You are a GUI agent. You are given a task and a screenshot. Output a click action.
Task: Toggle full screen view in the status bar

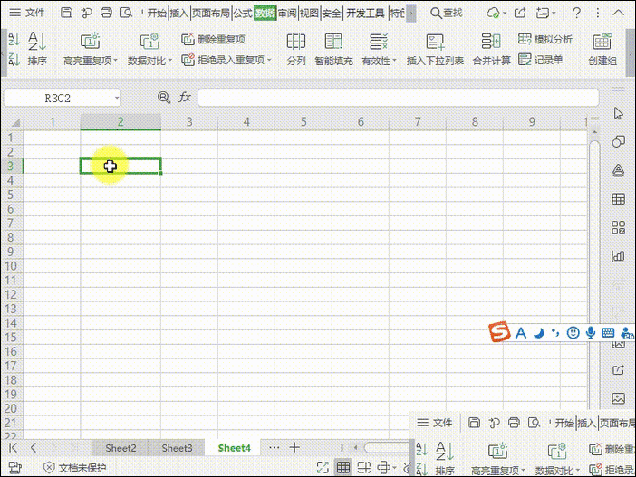pyautogui.click(x=323, y=468)
